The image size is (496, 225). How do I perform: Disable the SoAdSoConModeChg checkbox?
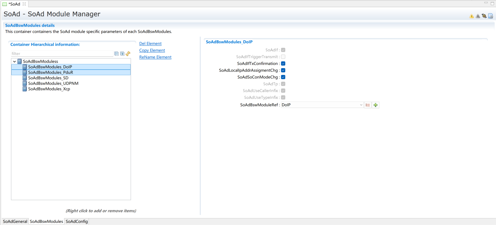(x=283, y=77)
